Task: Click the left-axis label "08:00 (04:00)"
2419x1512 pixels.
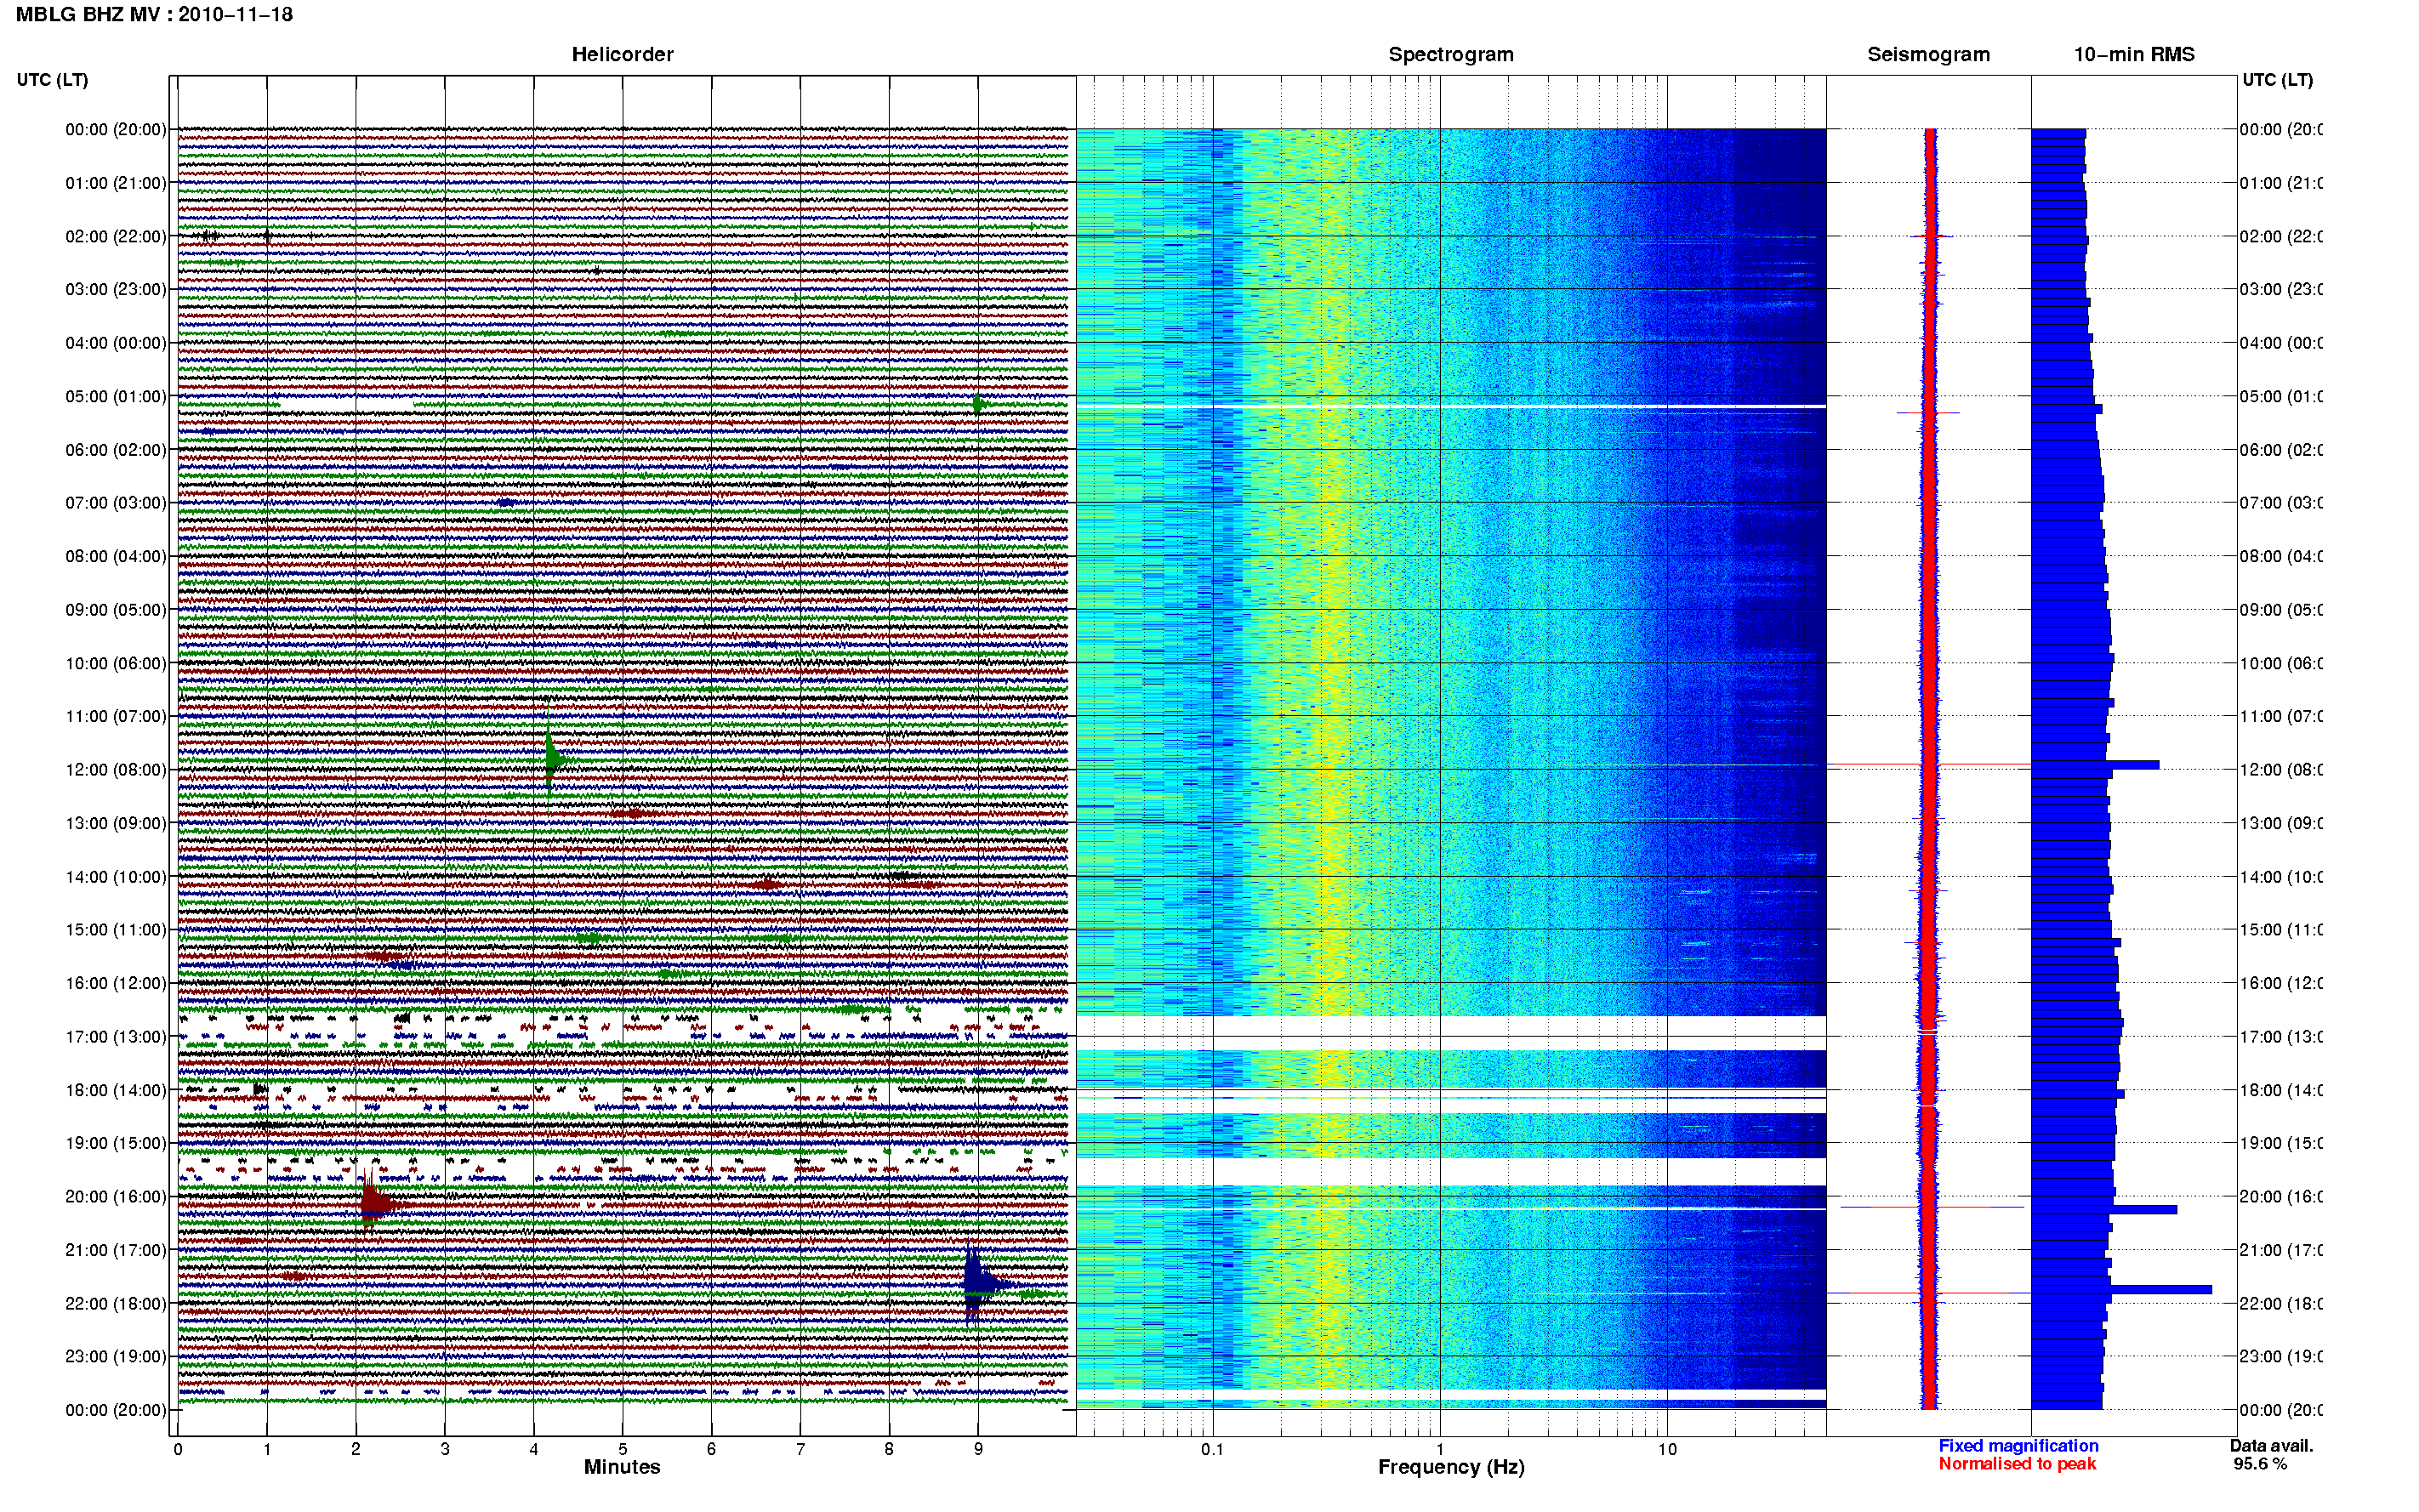Action: [x=116, y=556]
